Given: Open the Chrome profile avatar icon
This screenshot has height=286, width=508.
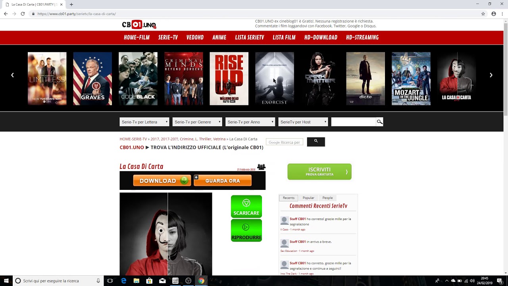Looking at the screenshot, I should click(x=494, y=14).
